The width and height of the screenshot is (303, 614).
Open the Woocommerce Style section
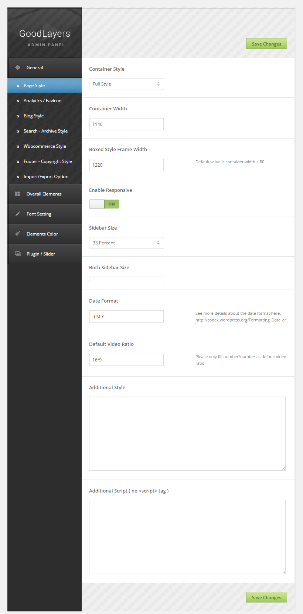point(45,146)
